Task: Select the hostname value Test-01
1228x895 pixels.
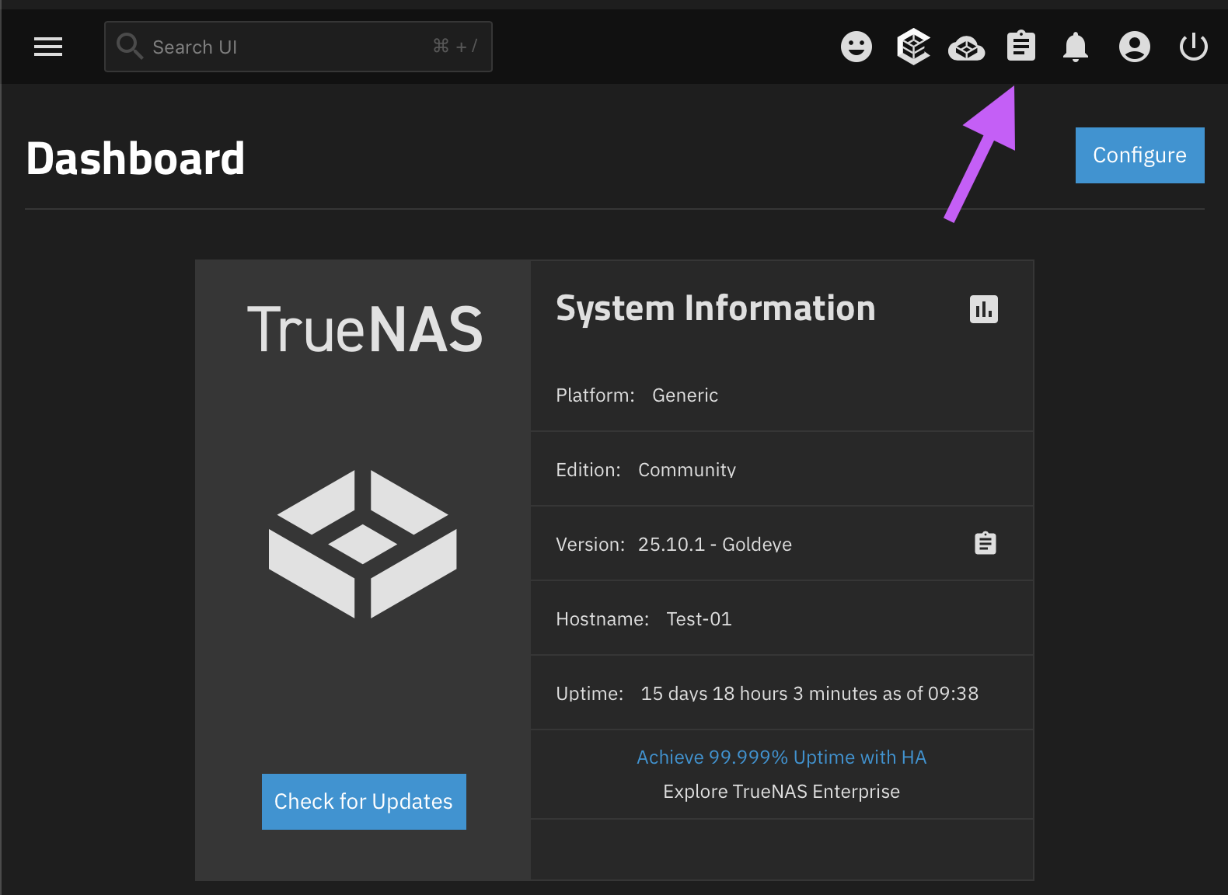Action: point(699,619)
